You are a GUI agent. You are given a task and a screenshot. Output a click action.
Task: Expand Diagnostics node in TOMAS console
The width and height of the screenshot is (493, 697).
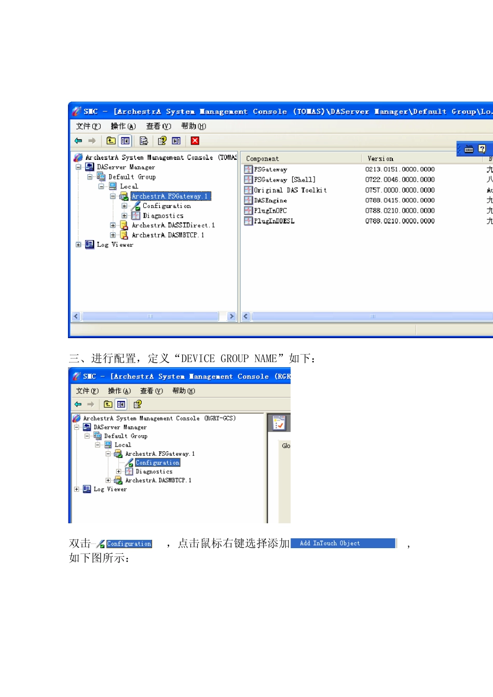[x=124, y=216]
